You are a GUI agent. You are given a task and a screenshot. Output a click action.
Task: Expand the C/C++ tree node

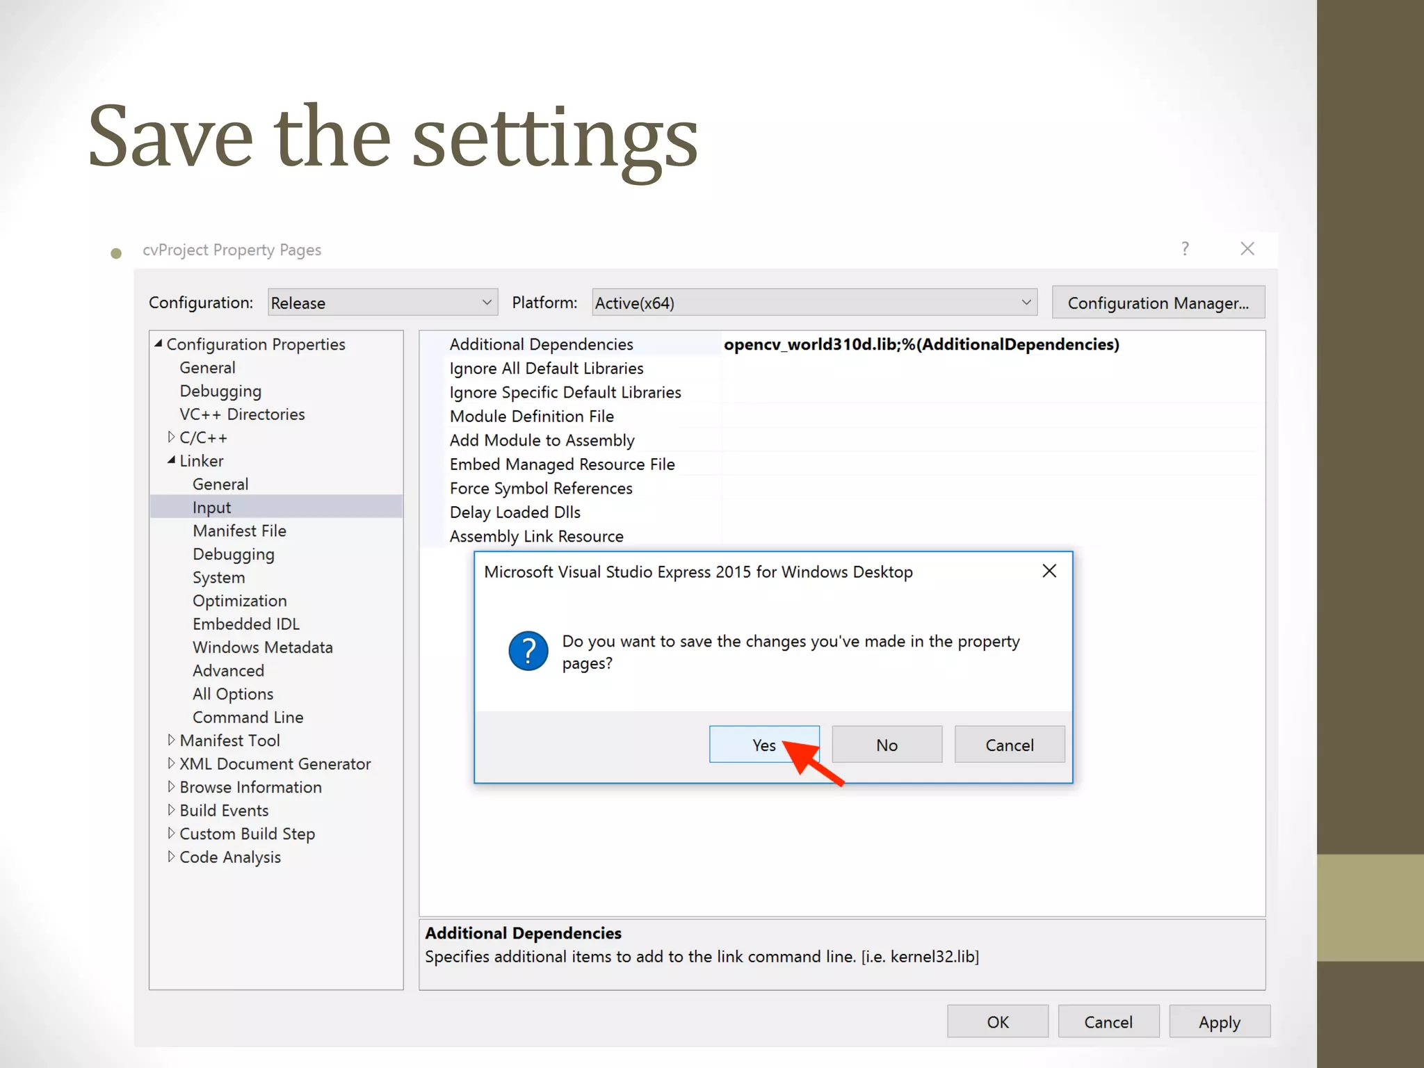pyautogui.click(x=171, y=437)
